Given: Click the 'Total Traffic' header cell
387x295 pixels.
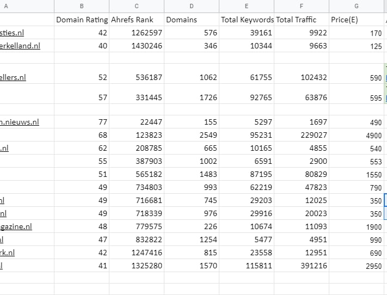Looking at the screenshot, I should click(302, 20).
